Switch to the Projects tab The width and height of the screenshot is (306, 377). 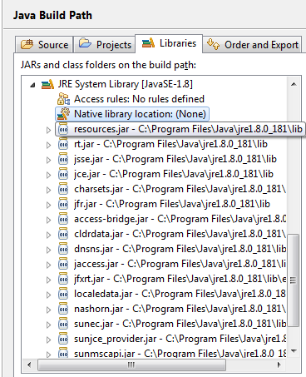pos(105,44)
